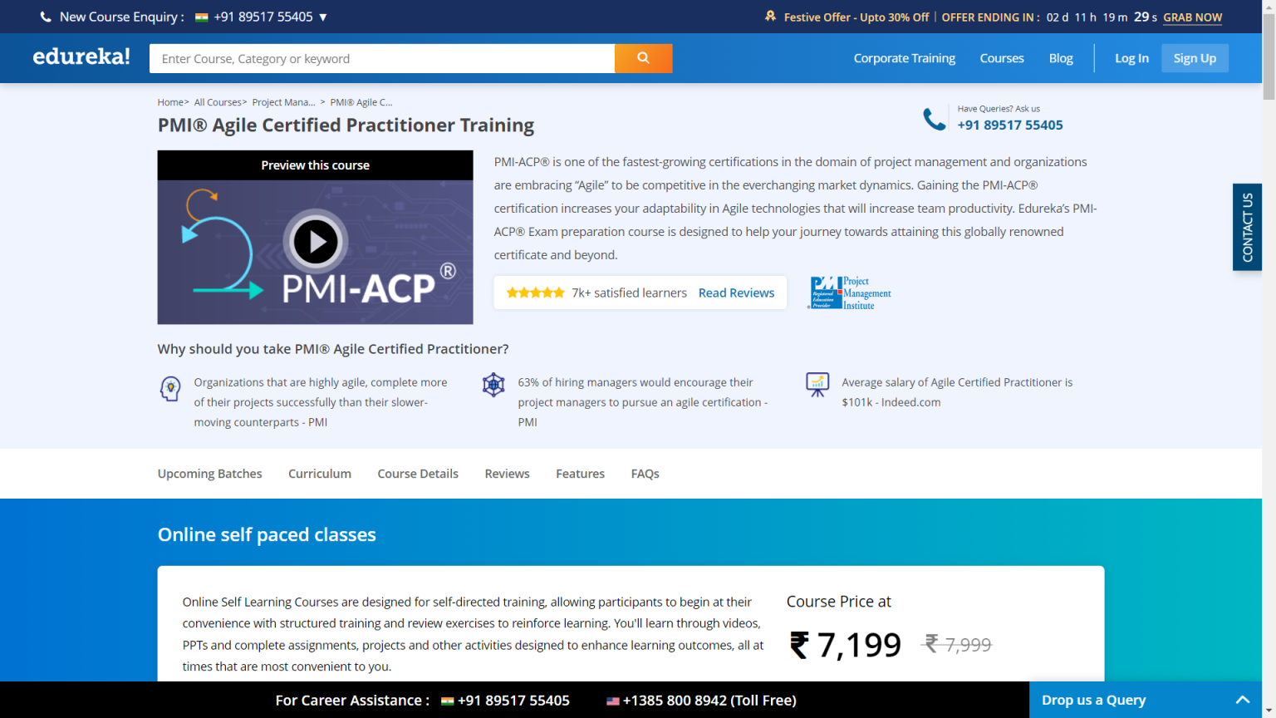Image resolution: width=1276 pixels, height=718 pixels.
Task: Collapse the Drop us a Query panel
Action: [x=1242, y=700]
